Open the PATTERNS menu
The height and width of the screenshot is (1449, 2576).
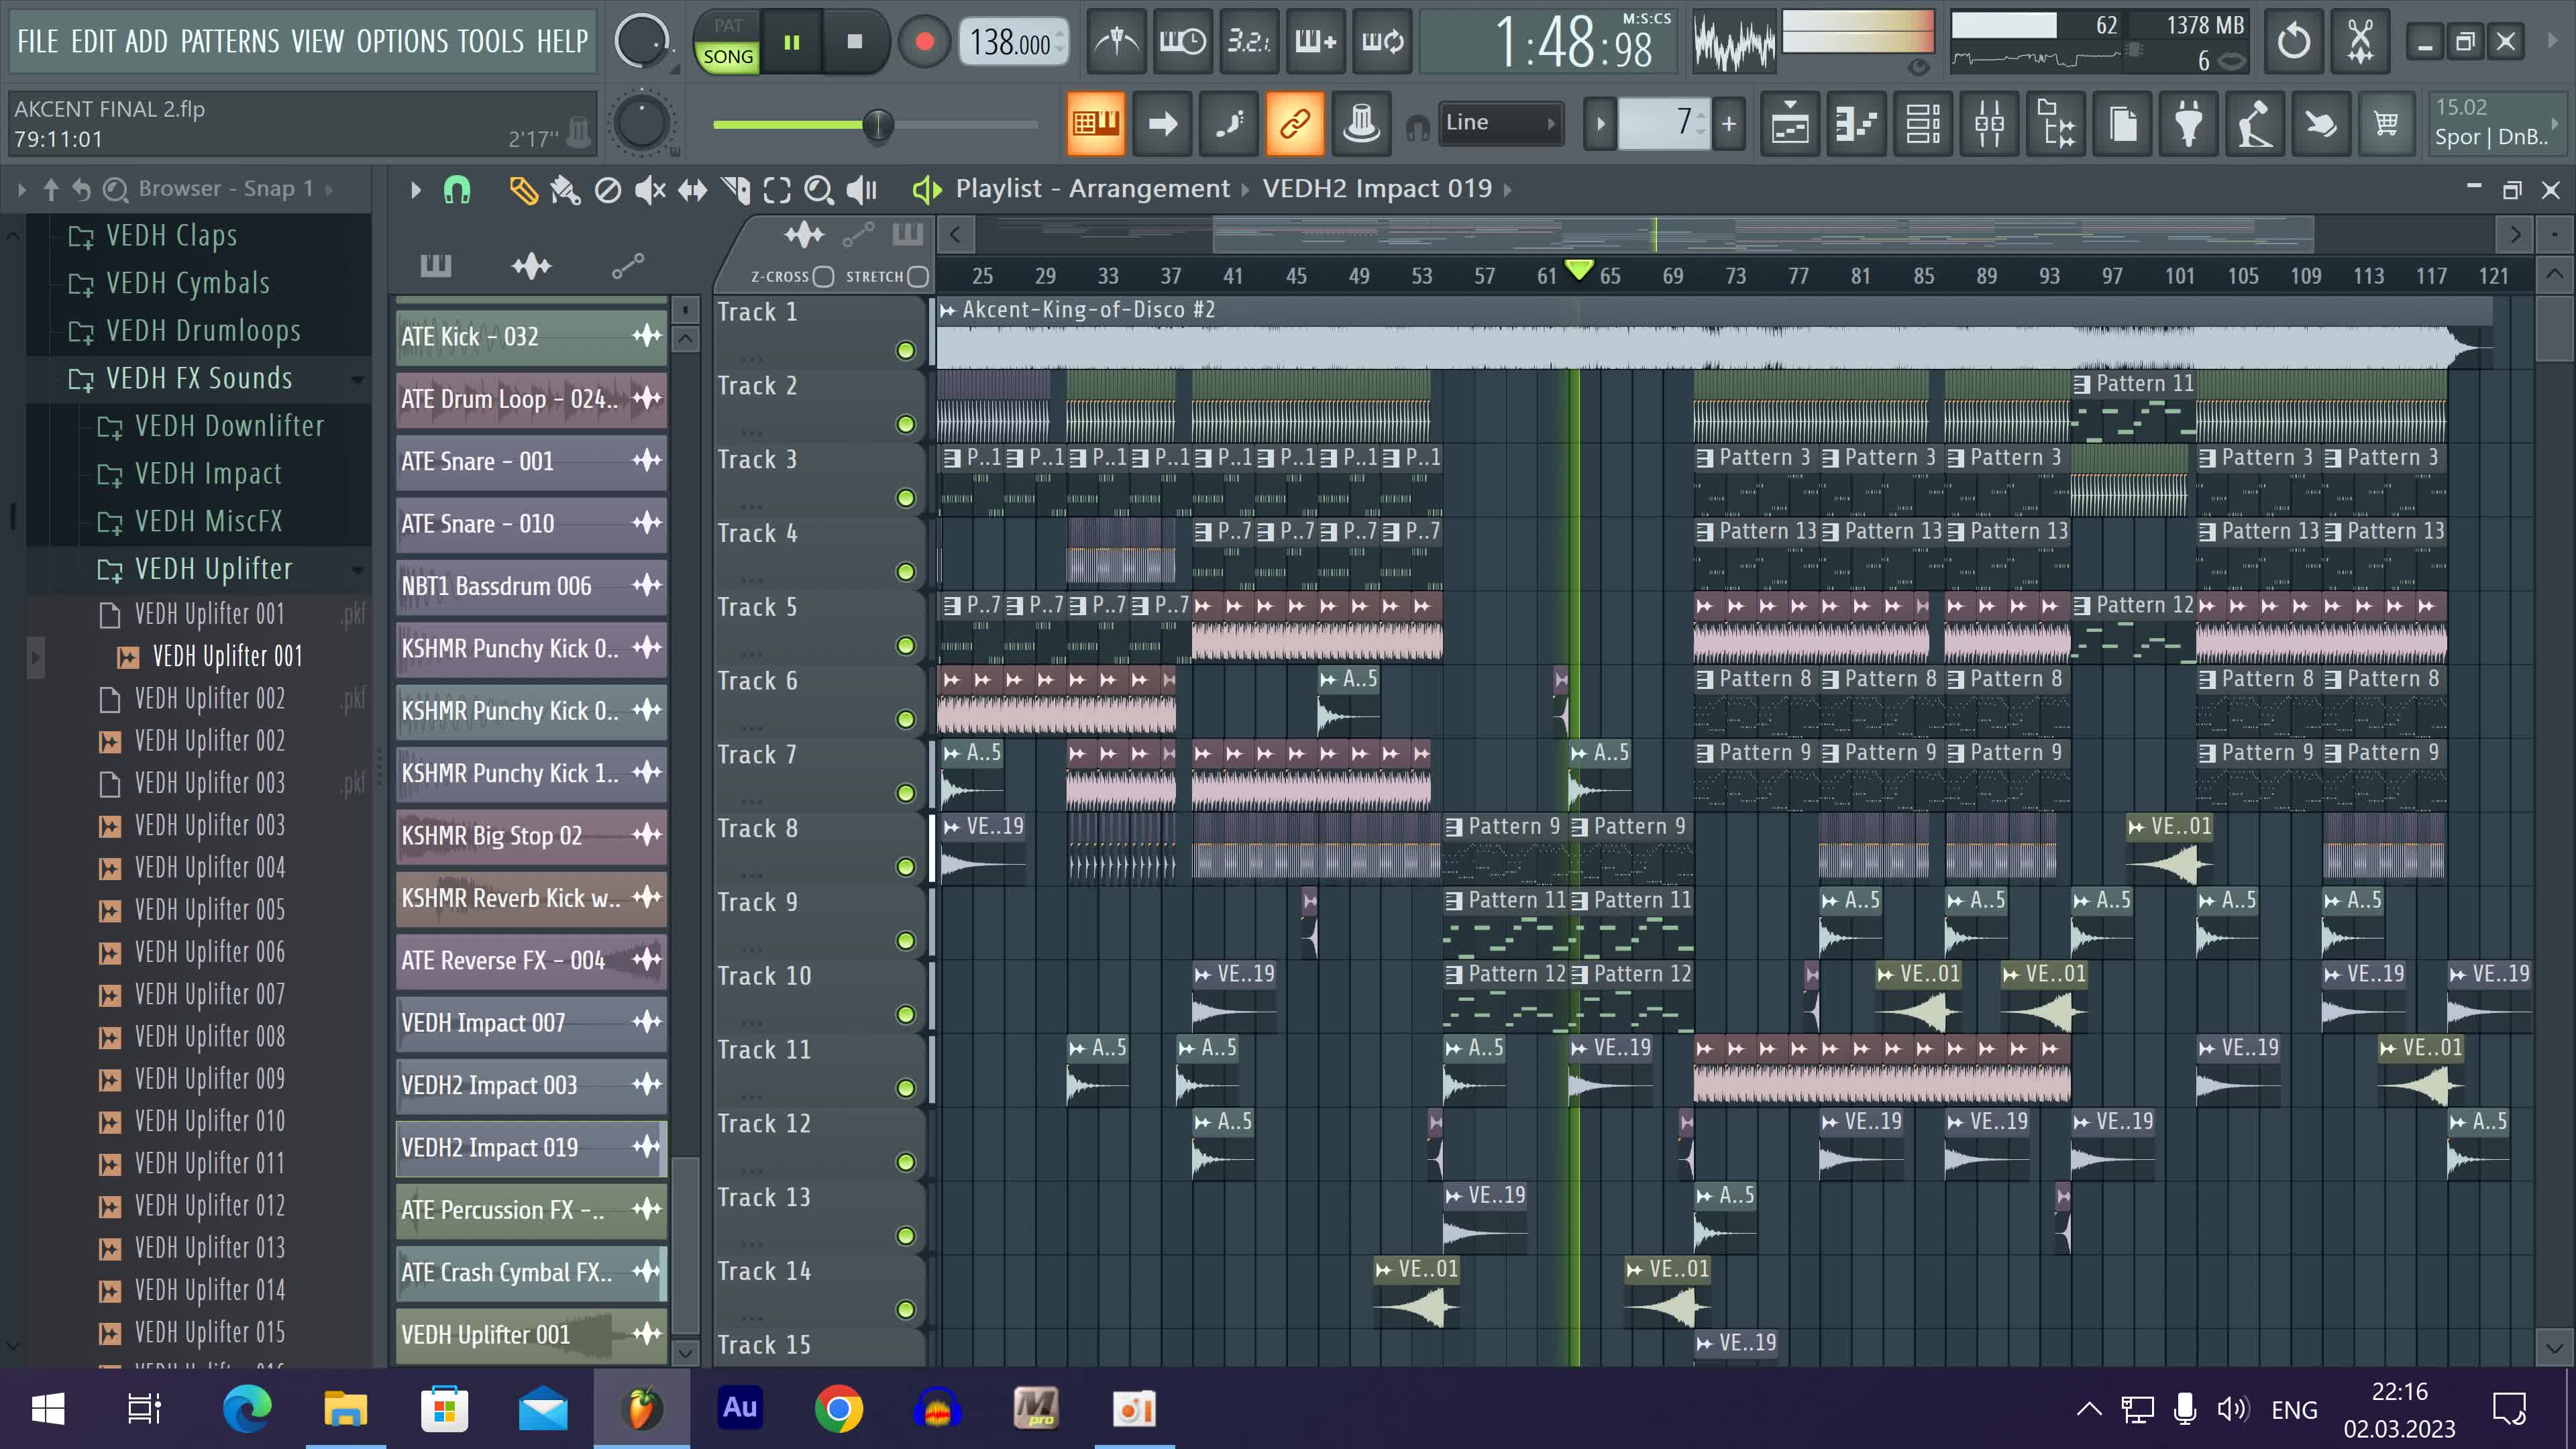[230, 41]
